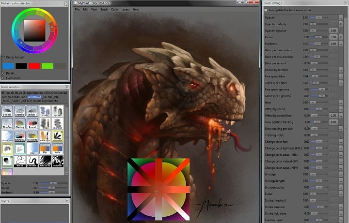The width and height of the screenshot is (349, 223).
Task: Pick a color from the canvas color popup
Action: pos(159,189)
